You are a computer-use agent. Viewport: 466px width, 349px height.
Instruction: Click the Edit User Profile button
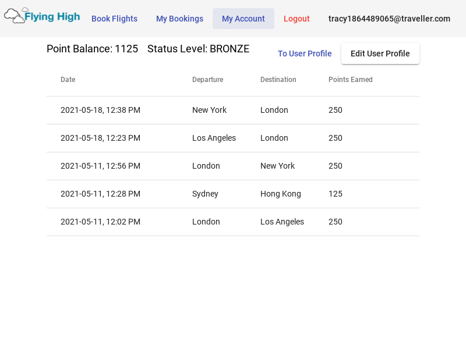click(380, 54)
